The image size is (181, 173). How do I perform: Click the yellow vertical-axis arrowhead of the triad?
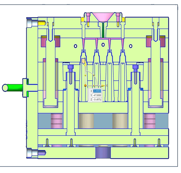[86, 64]
